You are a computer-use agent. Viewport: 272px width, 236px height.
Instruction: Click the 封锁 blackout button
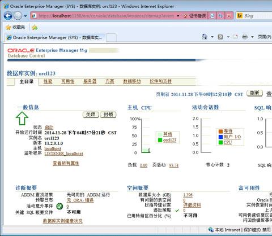pyautogui.click(x=108, y=115)
